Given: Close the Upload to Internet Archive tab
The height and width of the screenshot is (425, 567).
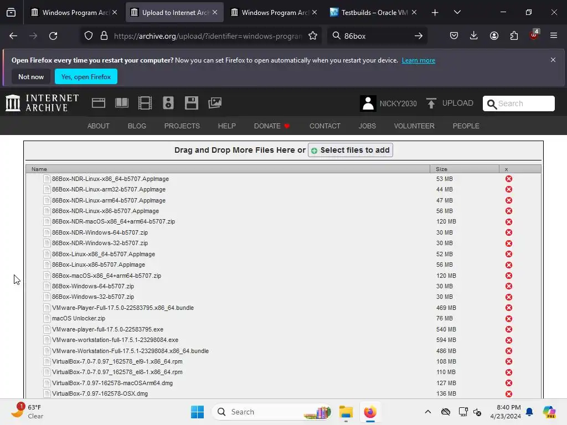Looking at the screenshot, I should tap(215, 12).
